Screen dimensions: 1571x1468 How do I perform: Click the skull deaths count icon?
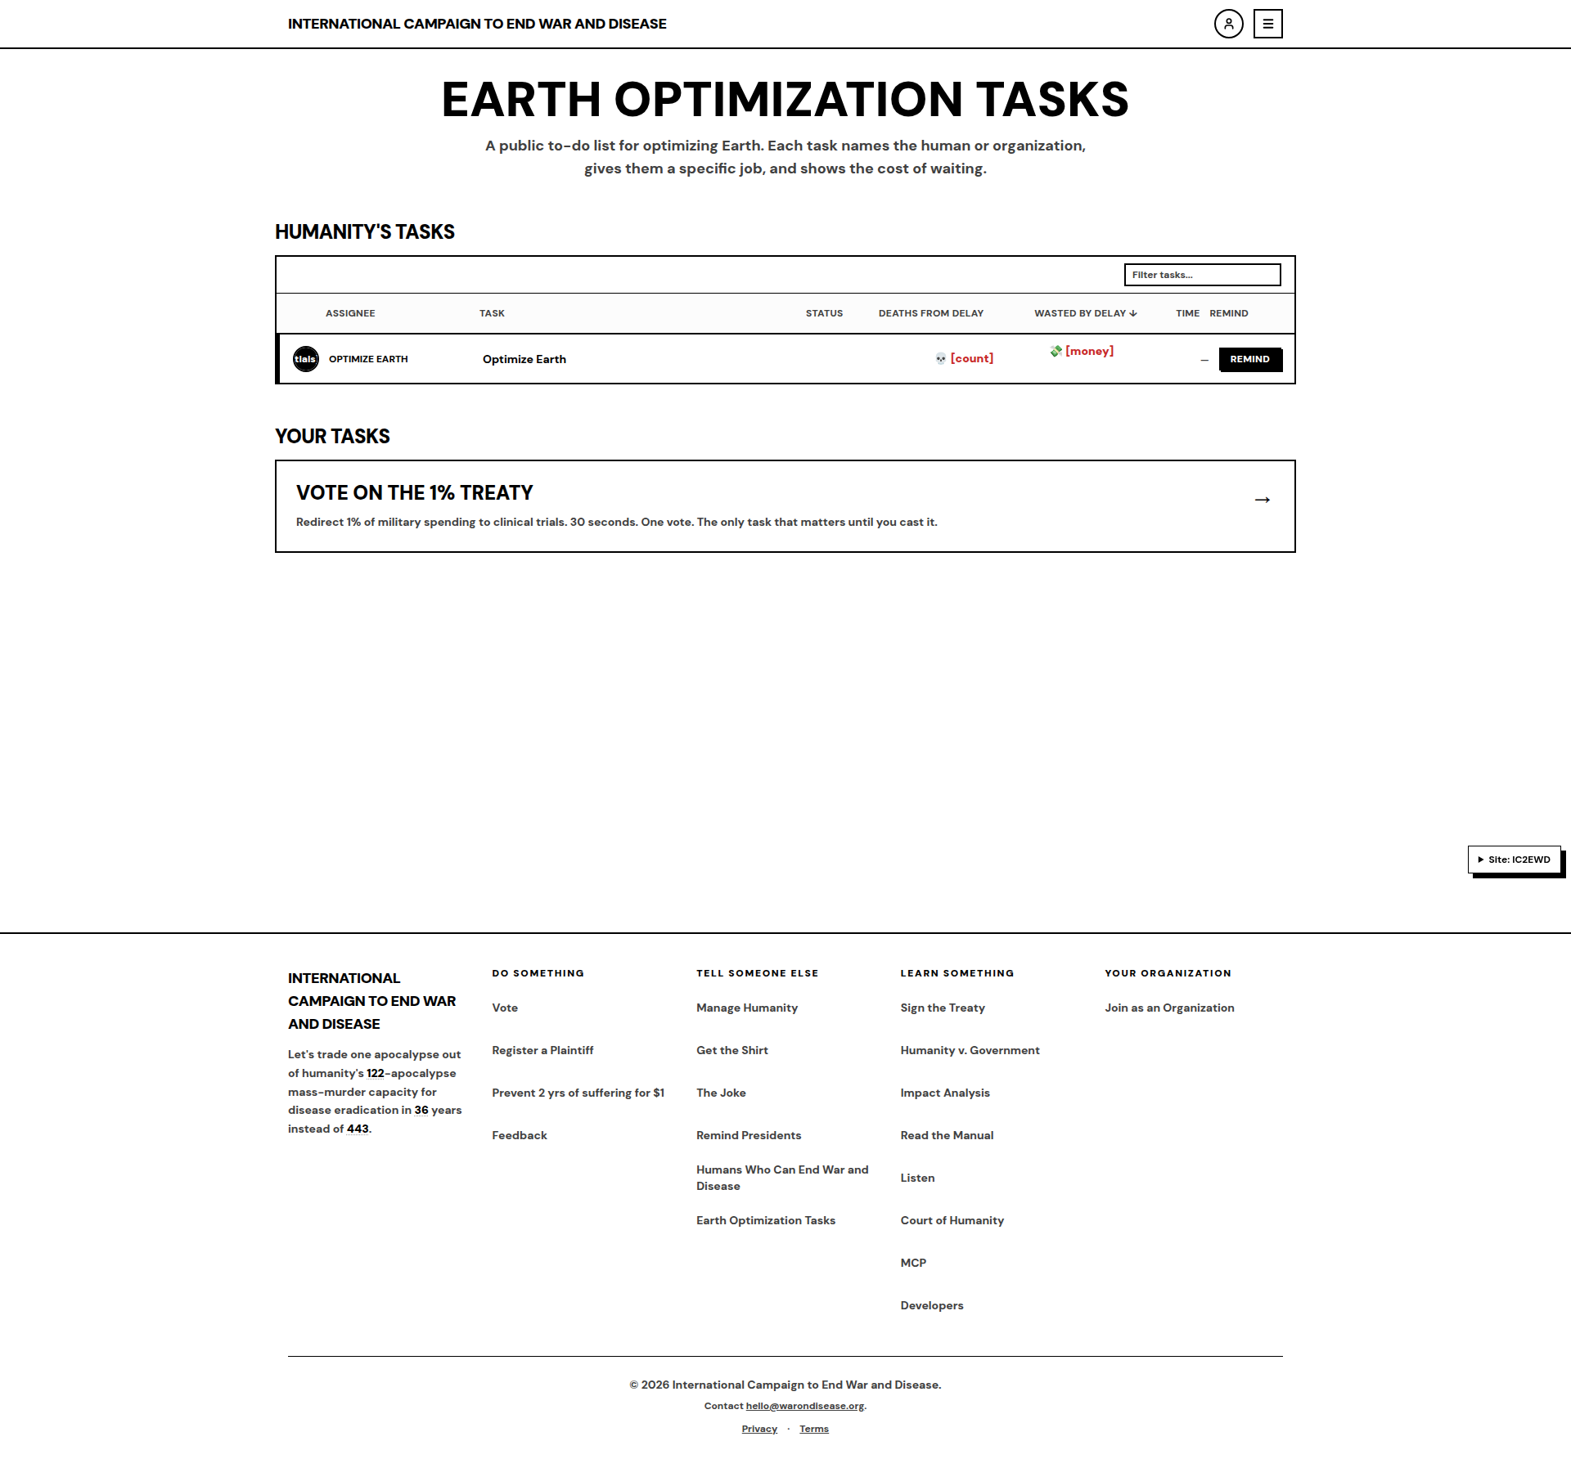click(x=941, y=359)
